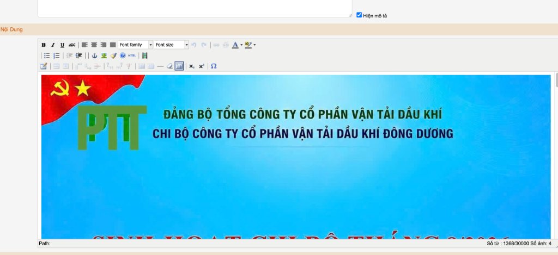Click the redo arrow icon
Viewport: 558px width, 255px height.
click(204, 45)
